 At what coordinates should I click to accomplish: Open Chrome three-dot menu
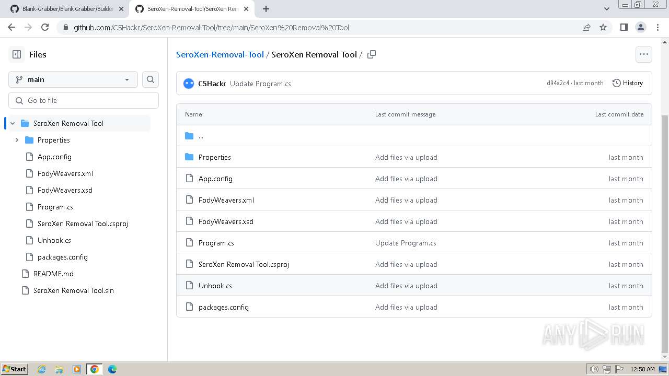pyautogui.click(x=657, y=27)
